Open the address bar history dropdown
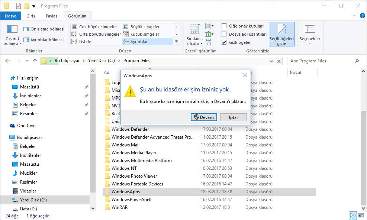This screenshot has width=367, height=220. (x=271, y=61)
